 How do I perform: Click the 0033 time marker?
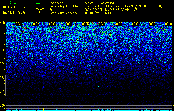(52, 24)
